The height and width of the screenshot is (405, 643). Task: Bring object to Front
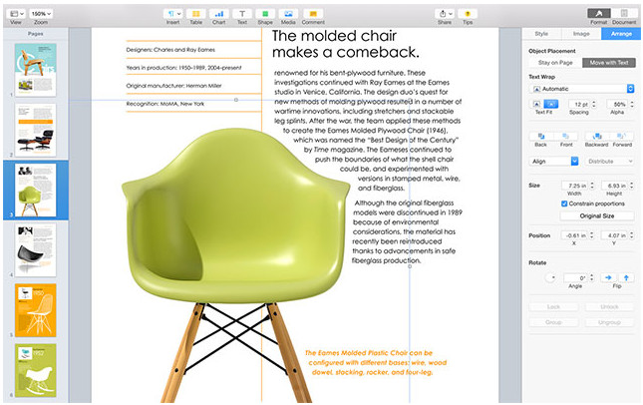click(x=566, y=137)
